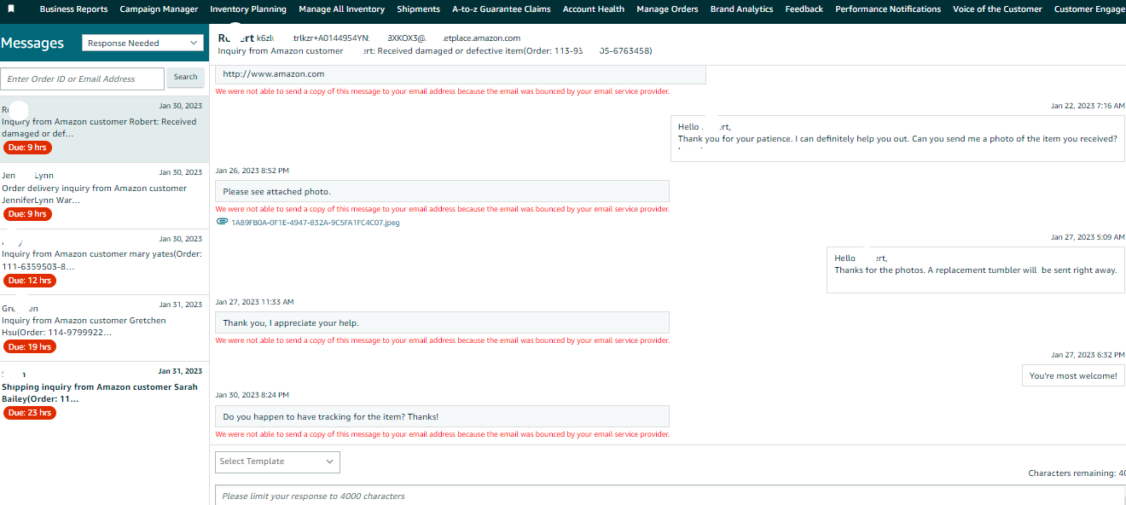
Task: Click the paperclip icon beside the jpeg attachment
Action: [x=223, y=222]
